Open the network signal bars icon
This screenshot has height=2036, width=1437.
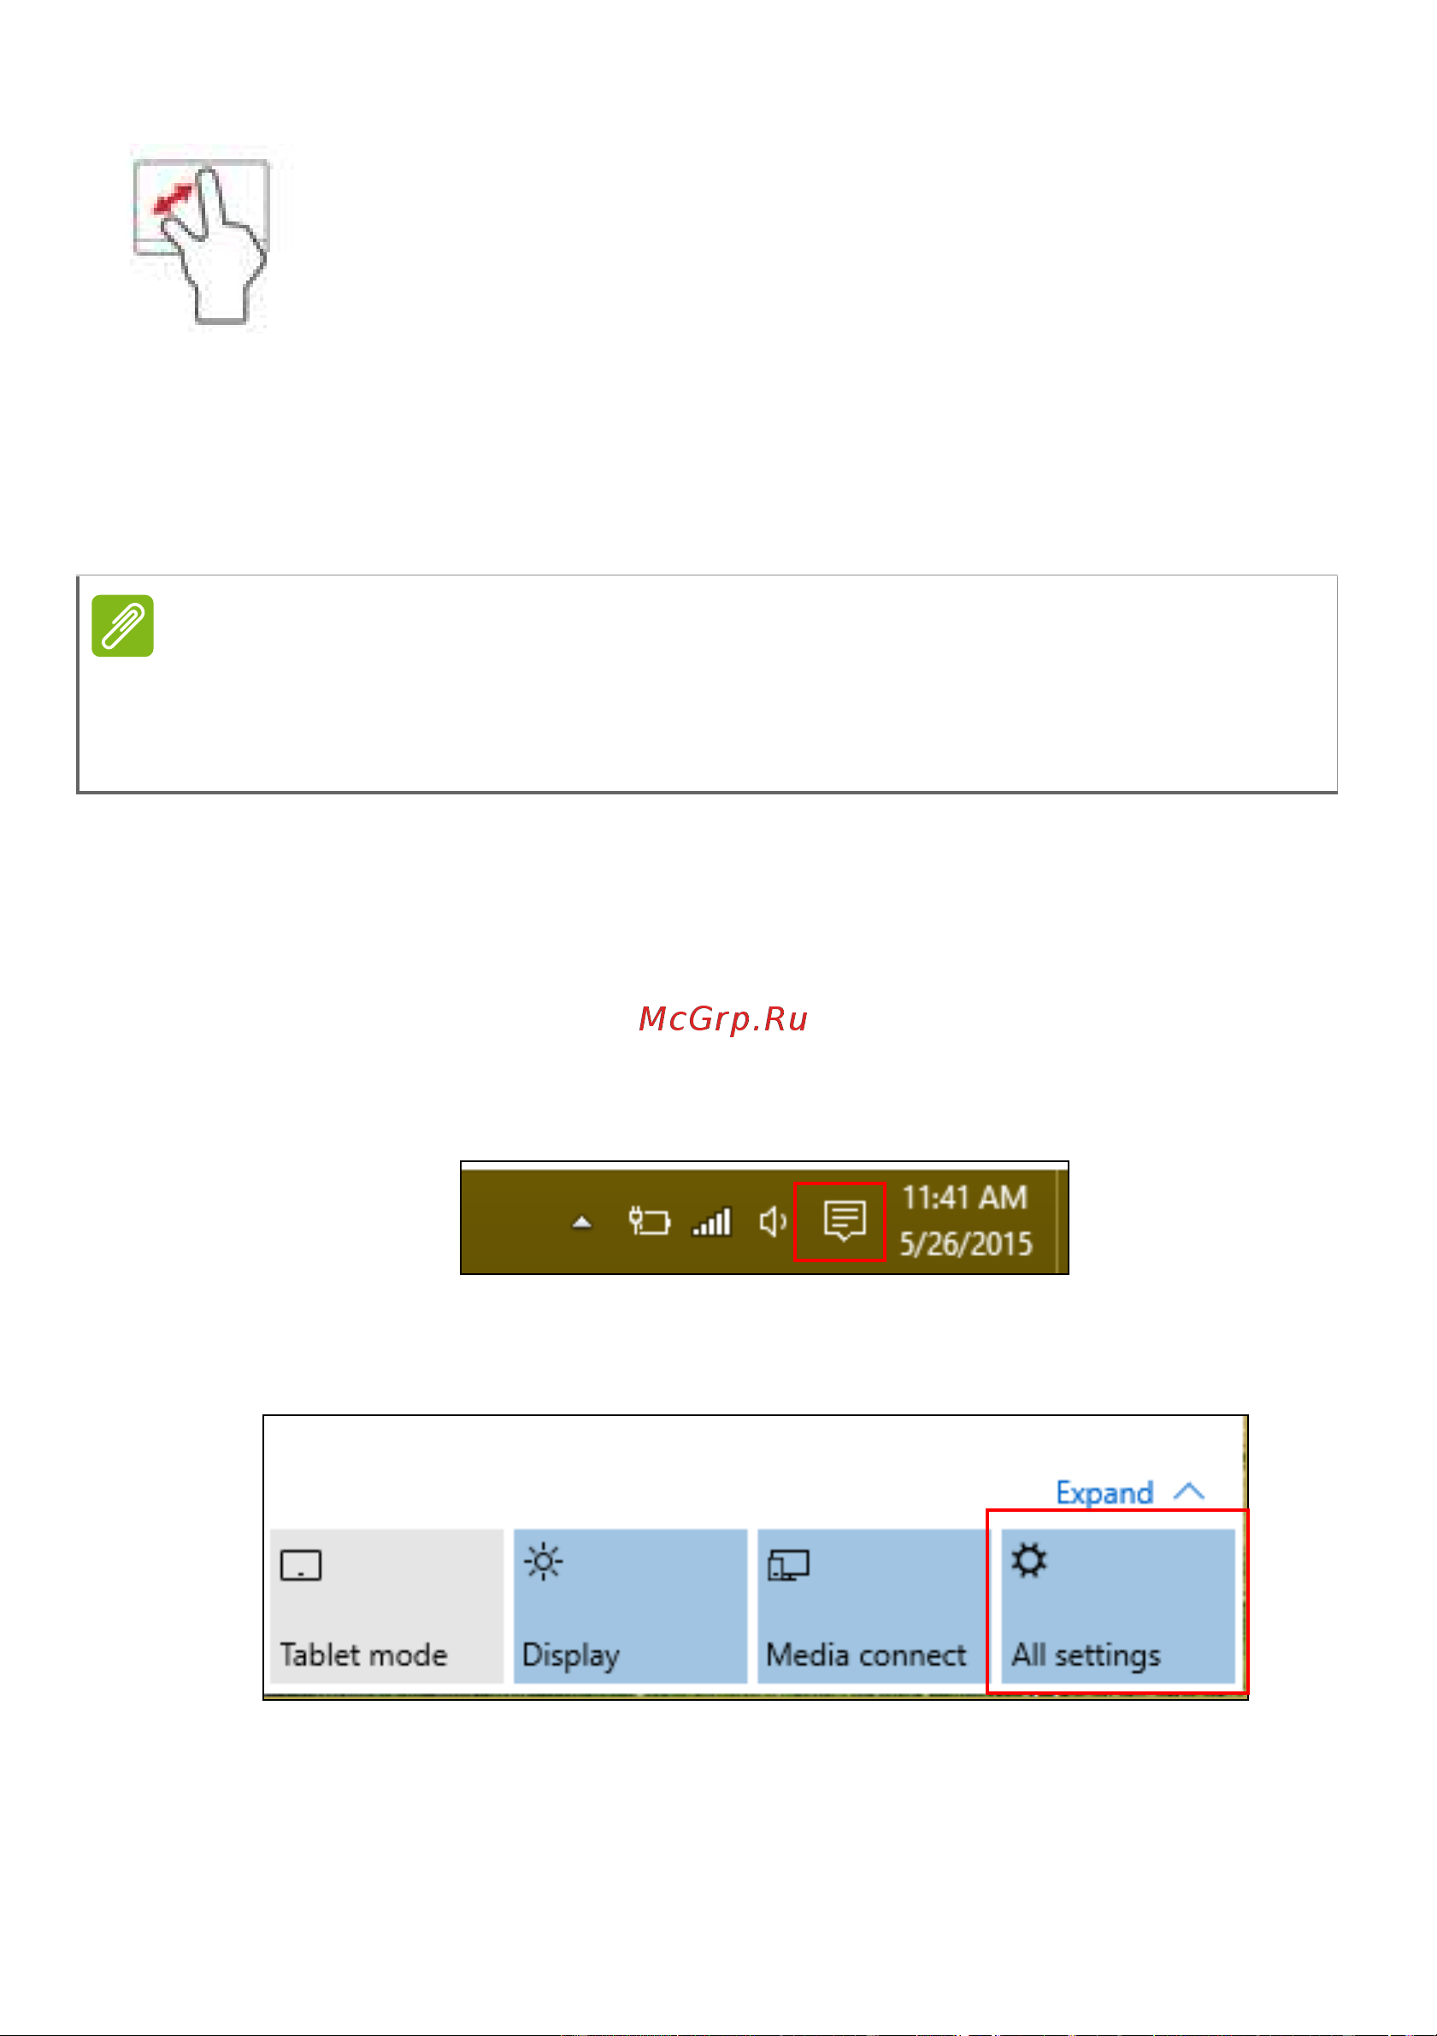tap(712, 1222)
